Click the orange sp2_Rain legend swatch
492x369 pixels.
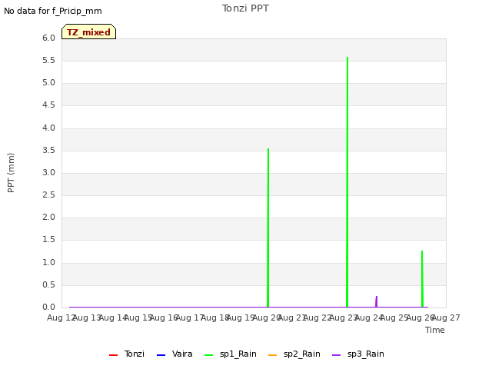pos(273,355)
